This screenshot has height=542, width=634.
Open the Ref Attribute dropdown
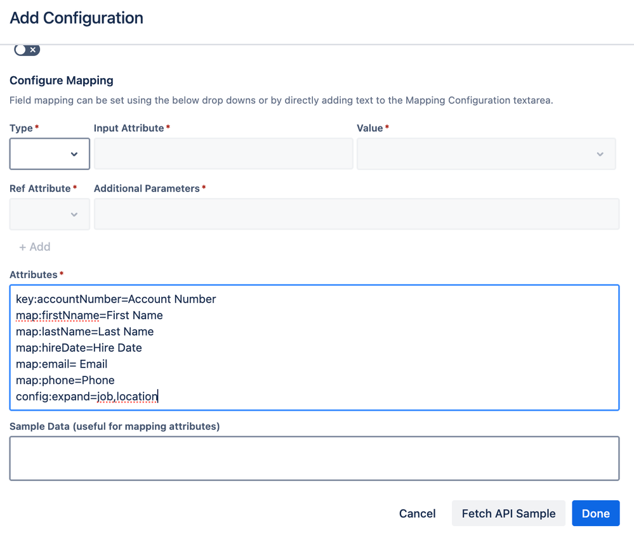pyautogui.click(x=50, y=215)
